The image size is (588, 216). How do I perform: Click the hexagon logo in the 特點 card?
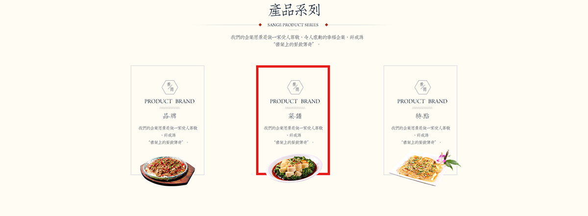[x=422, y=87]
